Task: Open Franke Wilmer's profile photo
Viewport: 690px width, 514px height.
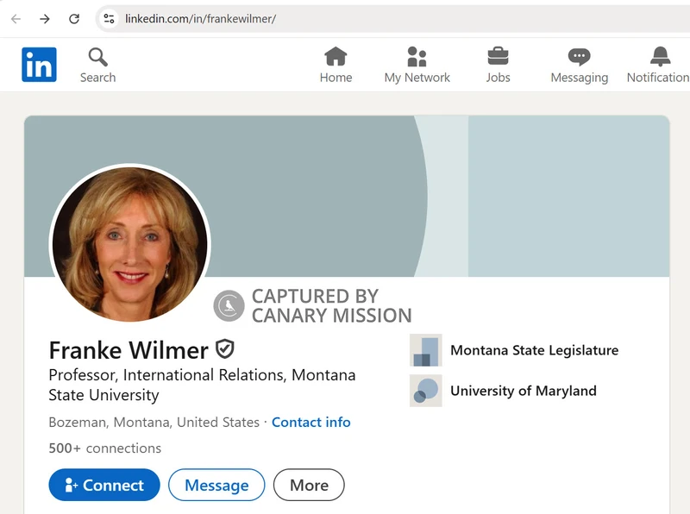Action: tap(130, 244)
